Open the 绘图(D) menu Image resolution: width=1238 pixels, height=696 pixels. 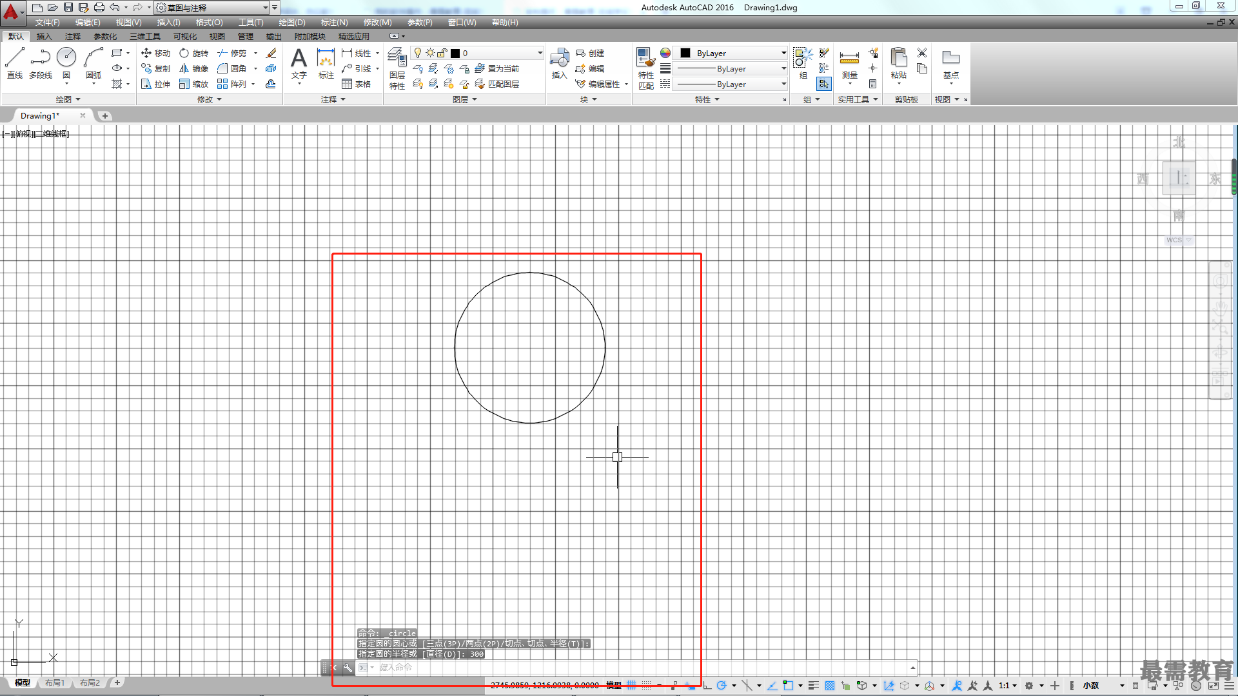pyautogui.click(x=292, y=23)
